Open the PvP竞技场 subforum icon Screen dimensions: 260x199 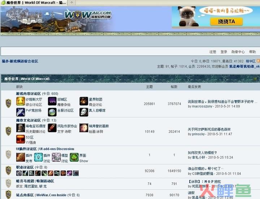pyautogui.click(x=21, y=112)
